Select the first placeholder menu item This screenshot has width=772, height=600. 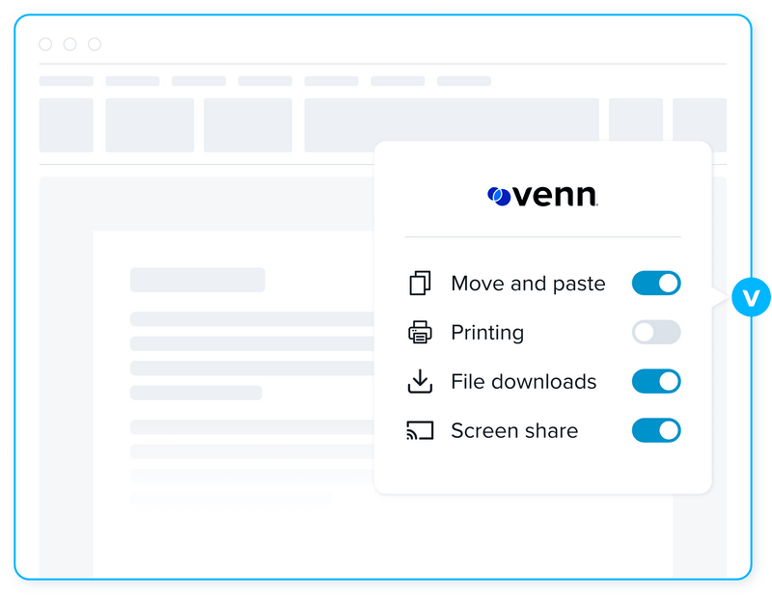point(66,81)
